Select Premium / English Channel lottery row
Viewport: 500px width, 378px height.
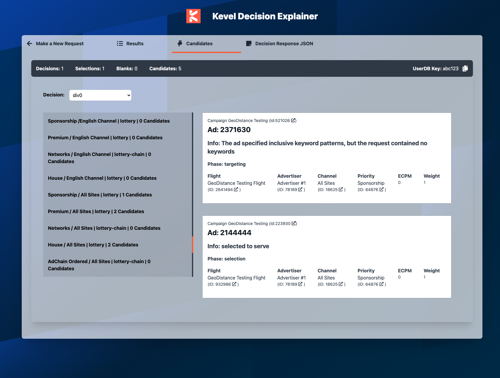coord(118,138)
